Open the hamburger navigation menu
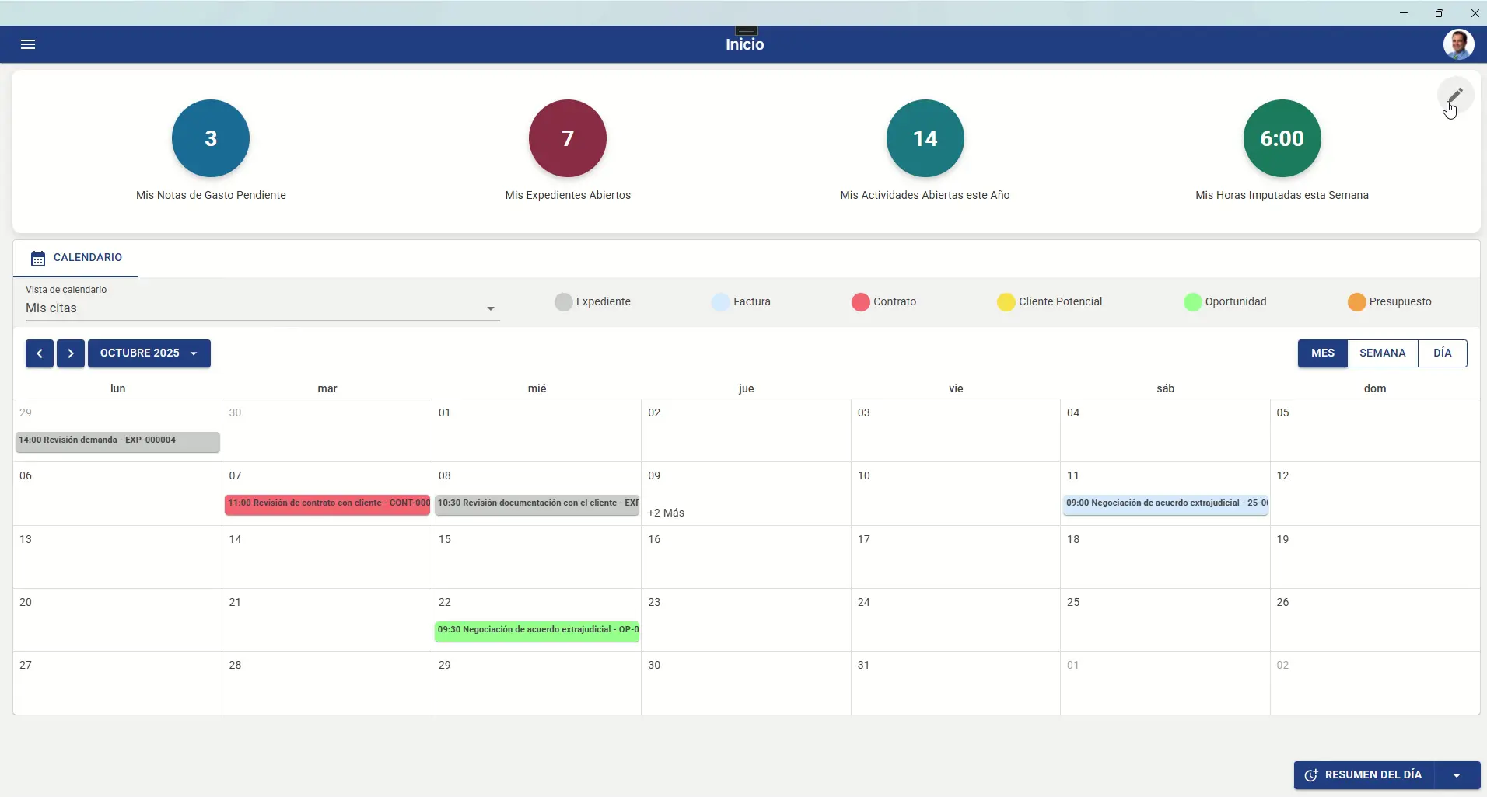Image resolution: width=1487 pixels, height=797 pixels. tap(28, 44)
